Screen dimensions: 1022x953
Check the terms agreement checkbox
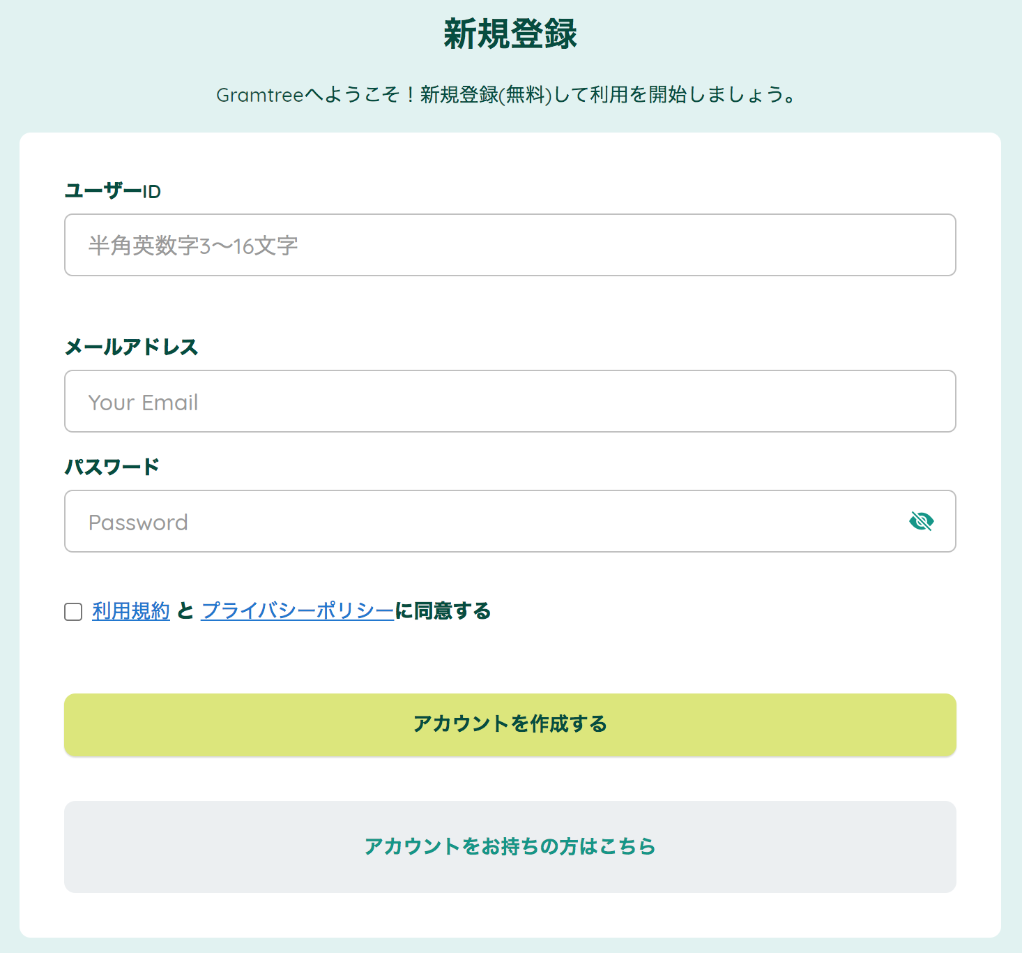tap(73, 612)
